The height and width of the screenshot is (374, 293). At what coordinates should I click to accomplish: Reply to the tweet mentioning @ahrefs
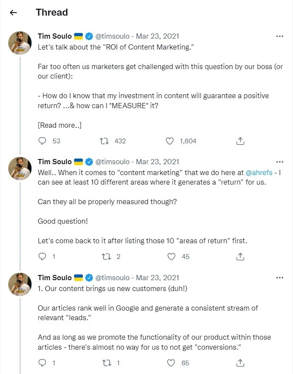(x=42, y=256)
